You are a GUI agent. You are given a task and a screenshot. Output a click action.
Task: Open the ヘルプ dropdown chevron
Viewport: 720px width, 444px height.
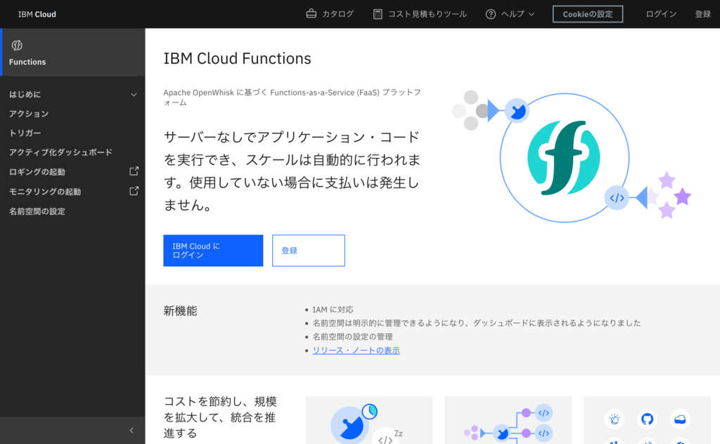point(532,14)
